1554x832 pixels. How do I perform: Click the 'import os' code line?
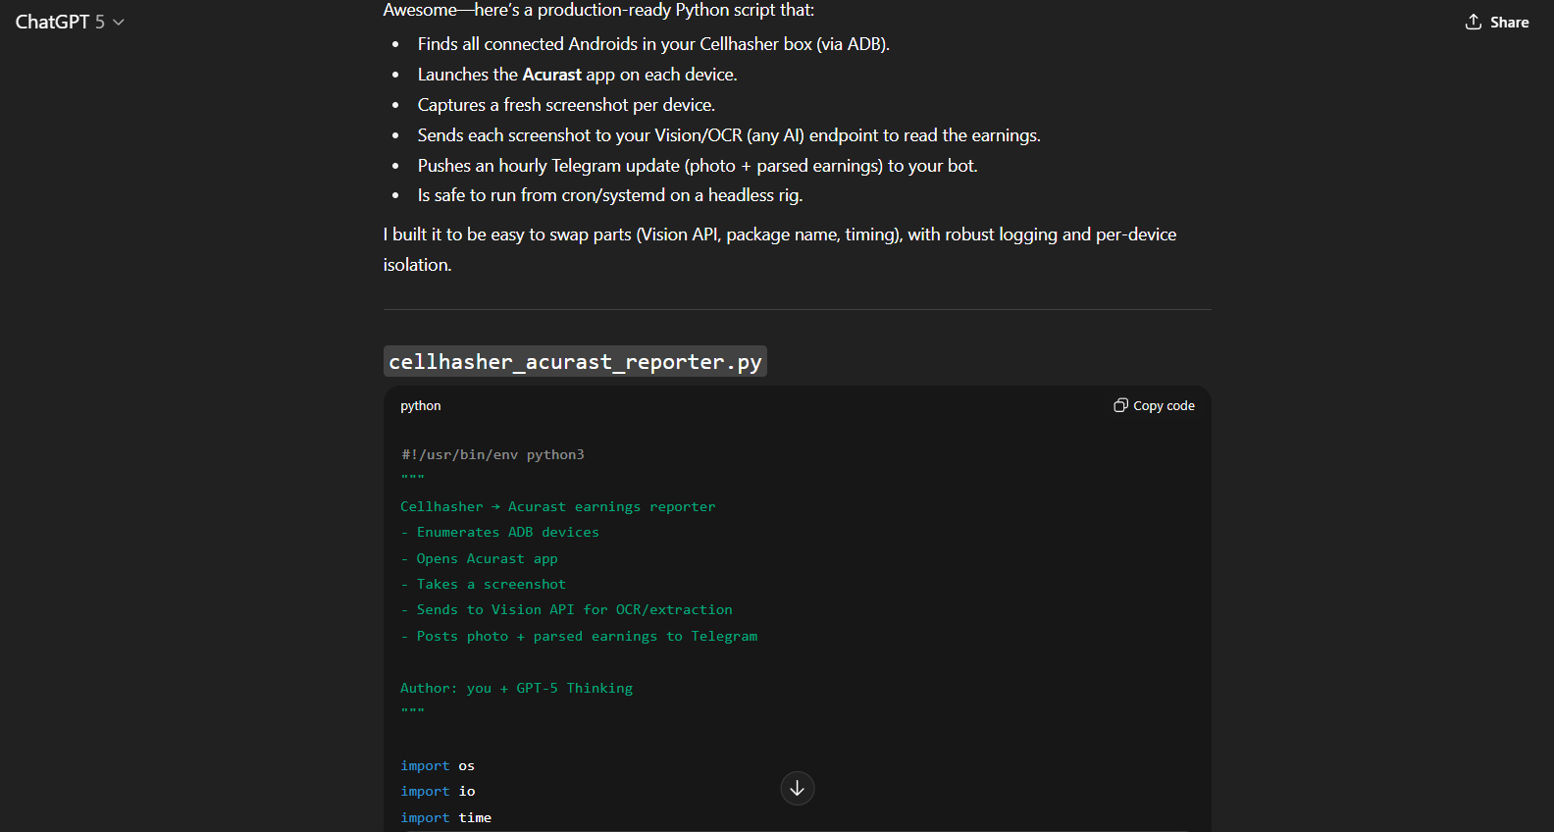point(438,765)
